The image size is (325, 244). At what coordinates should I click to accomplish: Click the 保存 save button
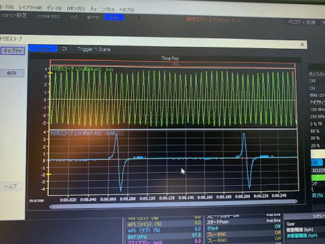point(12,73)
